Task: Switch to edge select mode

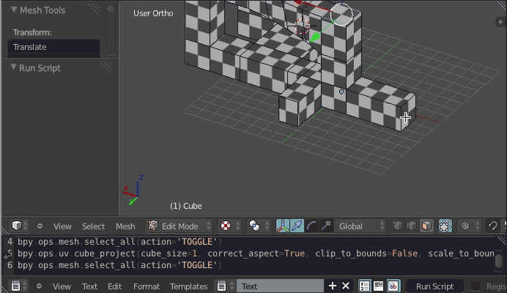Action: coord(412,226)
